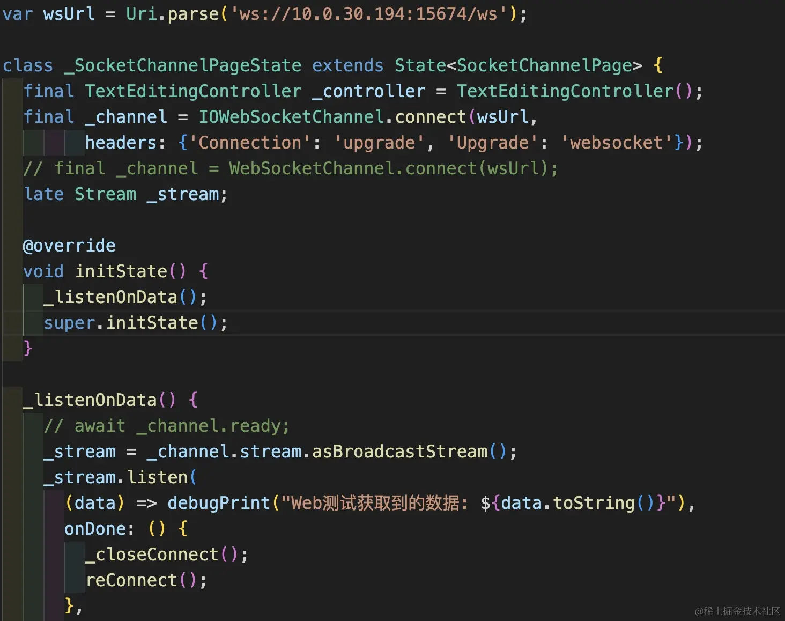Click the @override annotation
785x621 pixels.
[69, 246]
